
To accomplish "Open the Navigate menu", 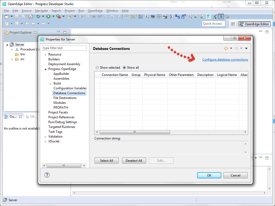I will (x=41, y=11).
